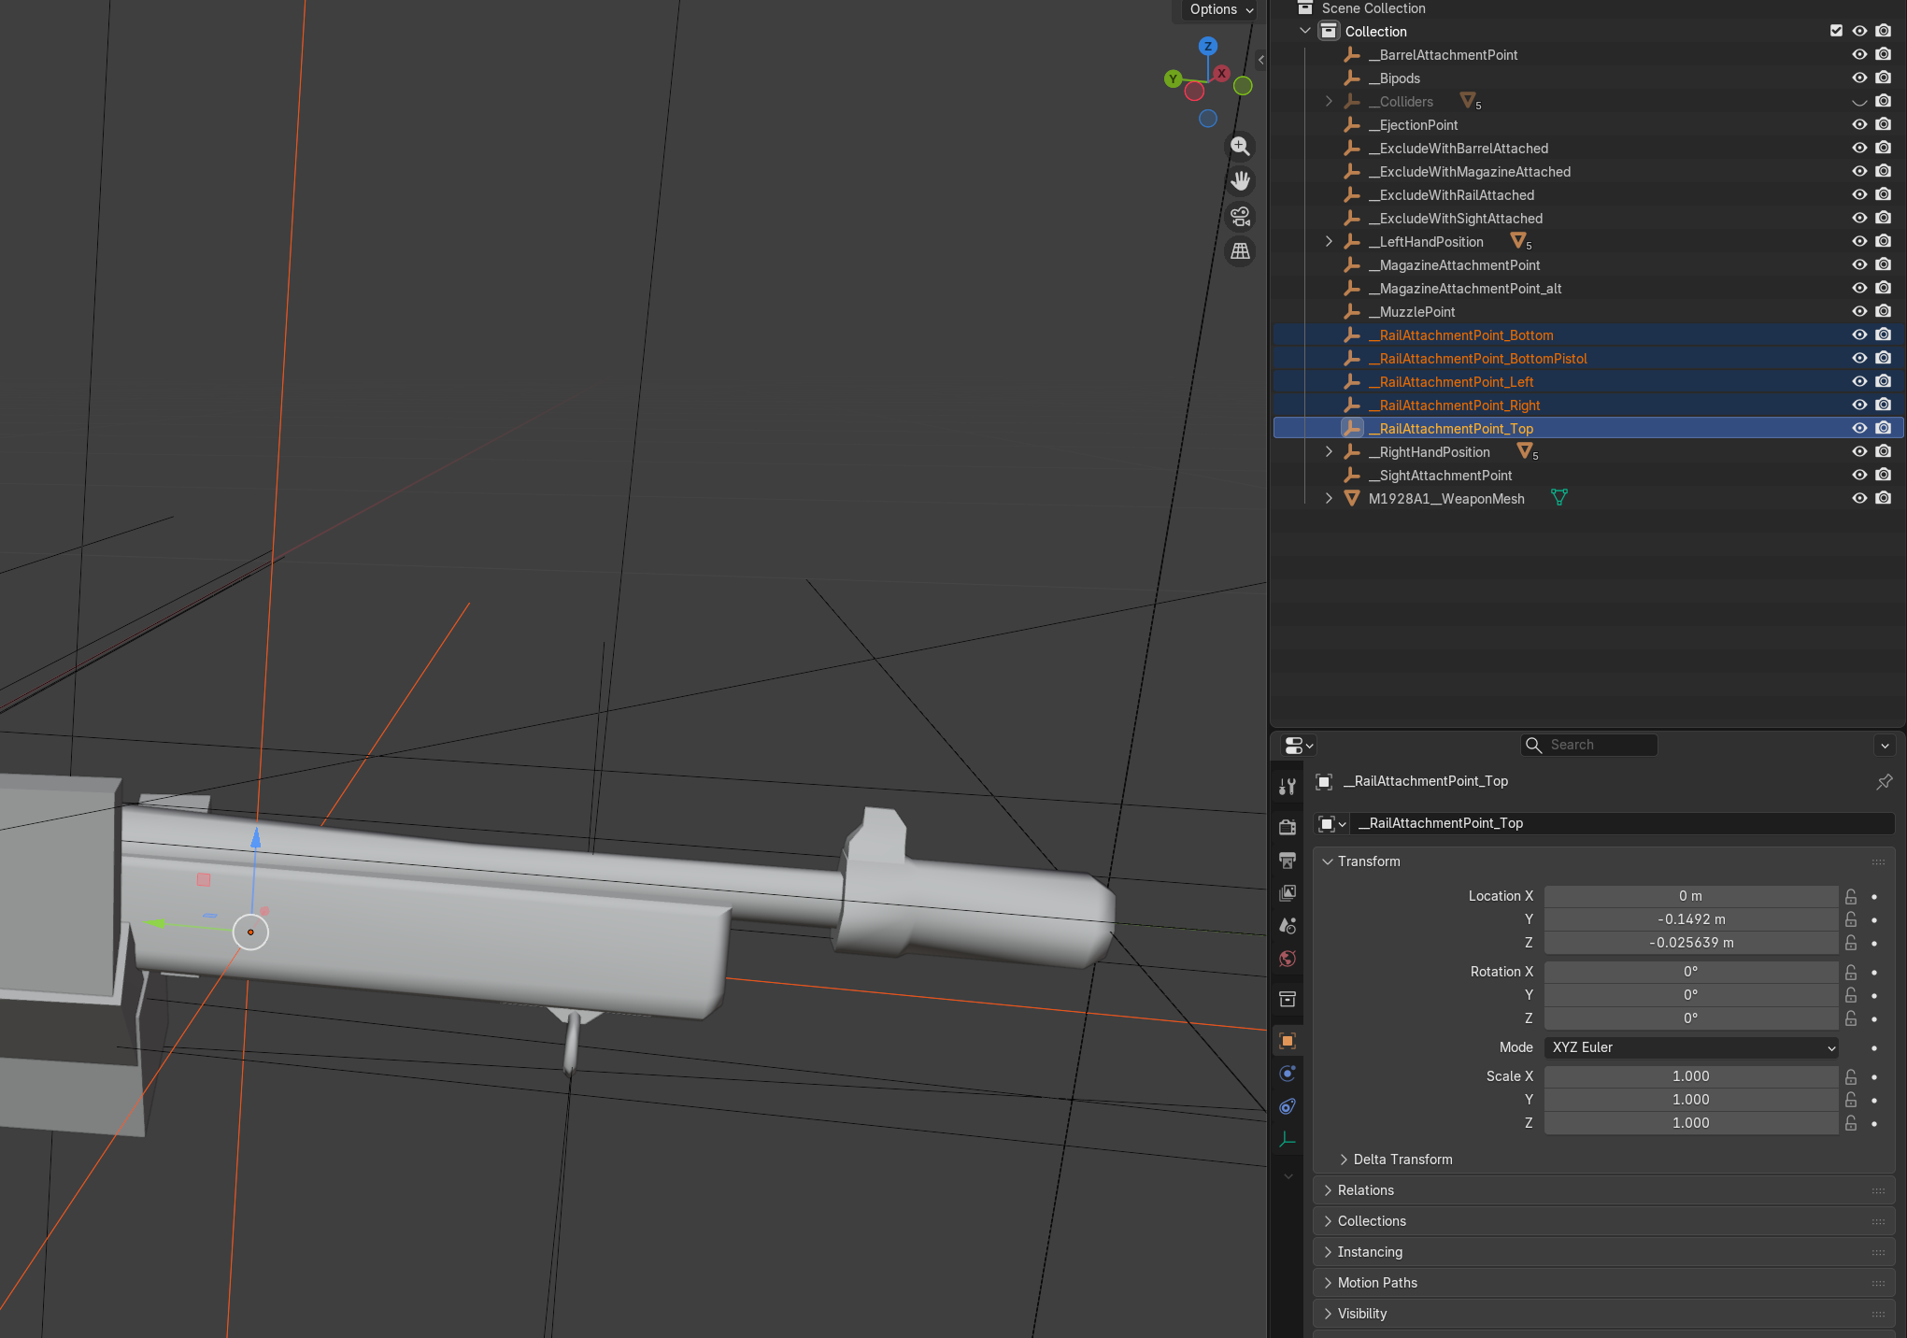The image size is (1907, 1338).
Task: Click the properties Search field
Action: 1598,745
